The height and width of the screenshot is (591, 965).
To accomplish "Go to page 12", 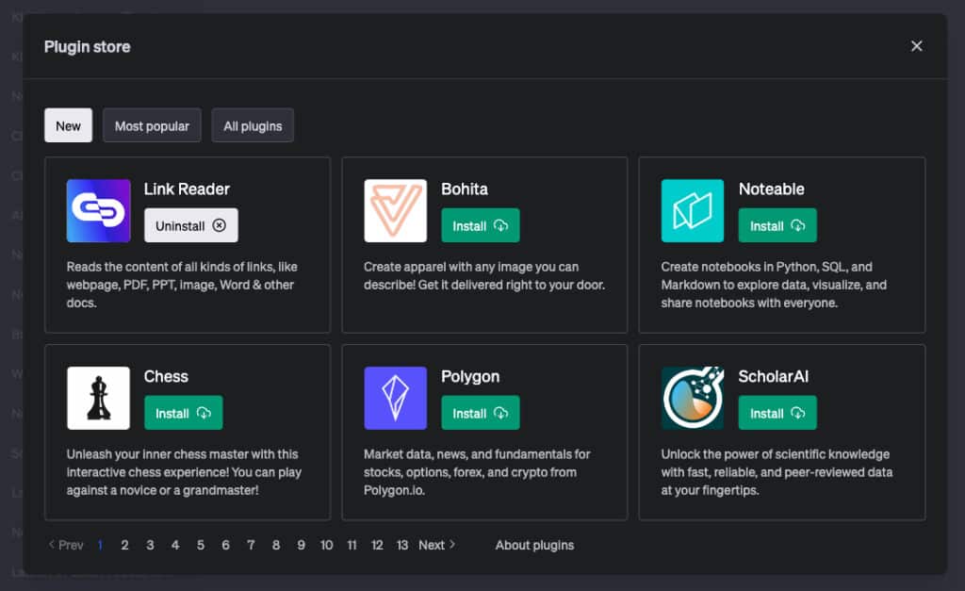I will pyautogui.click(x=377, y=545).
